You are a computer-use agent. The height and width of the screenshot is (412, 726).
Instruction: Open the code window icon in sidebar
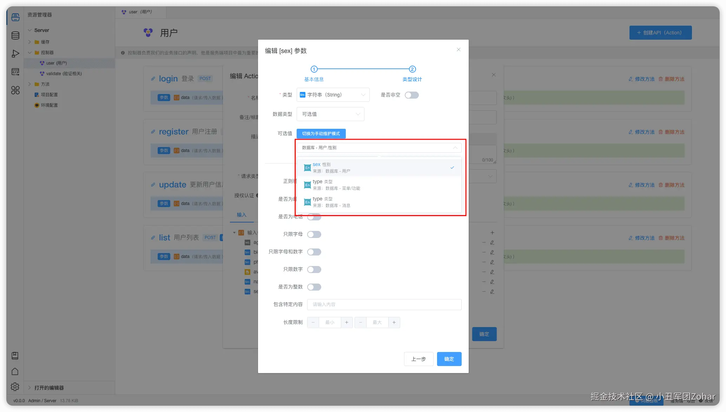(x=15, y=72)
